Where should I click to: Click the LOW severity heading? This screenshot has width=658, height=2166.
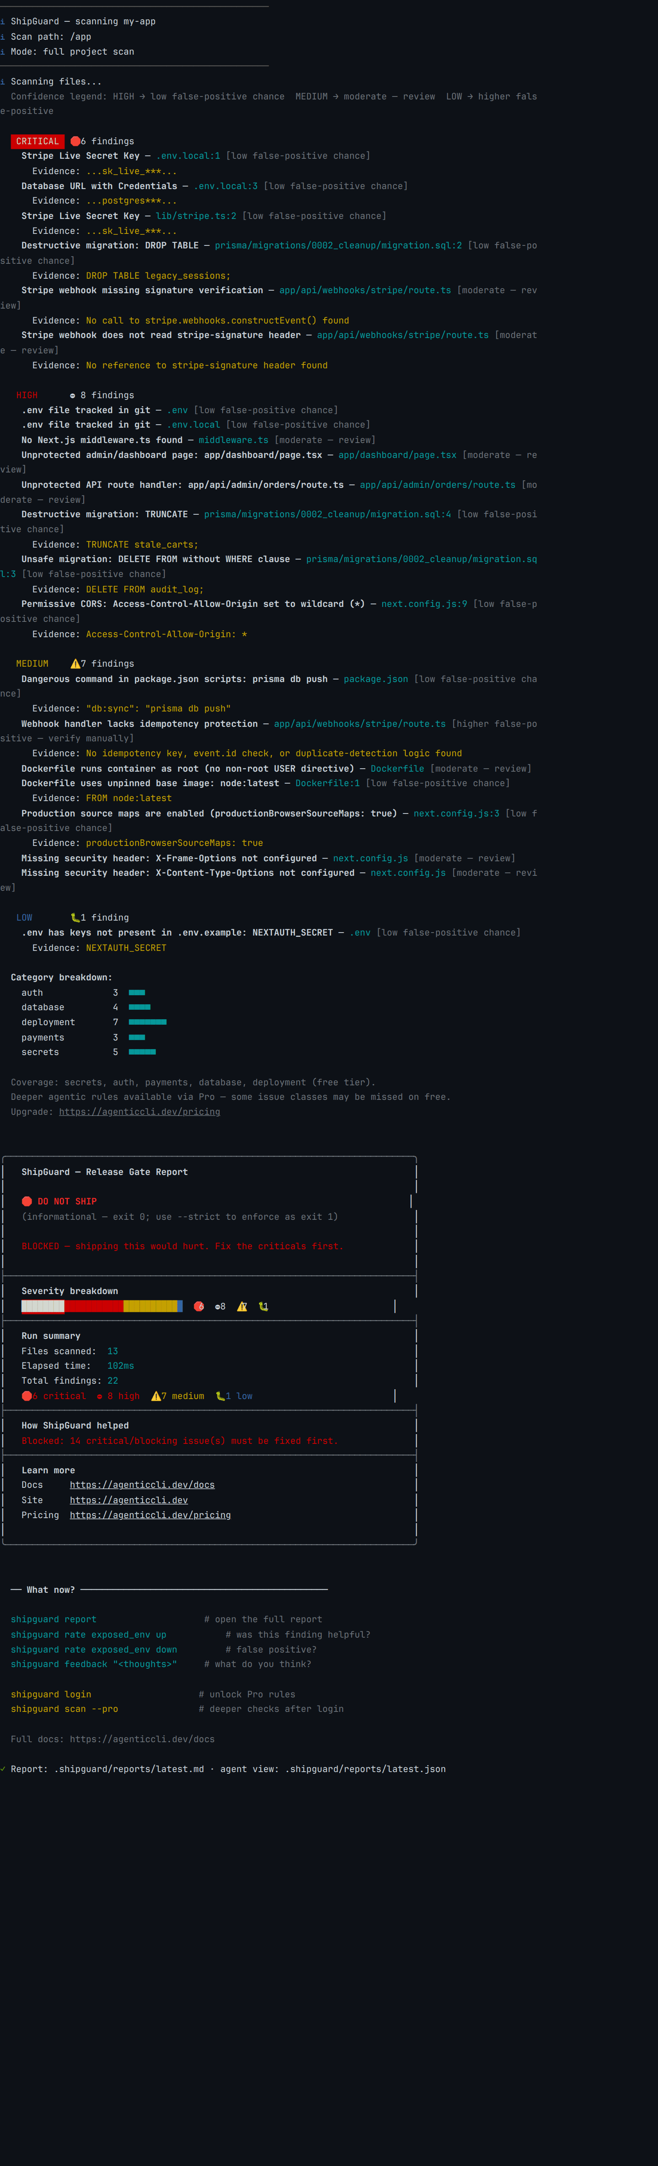coord(24,917)
